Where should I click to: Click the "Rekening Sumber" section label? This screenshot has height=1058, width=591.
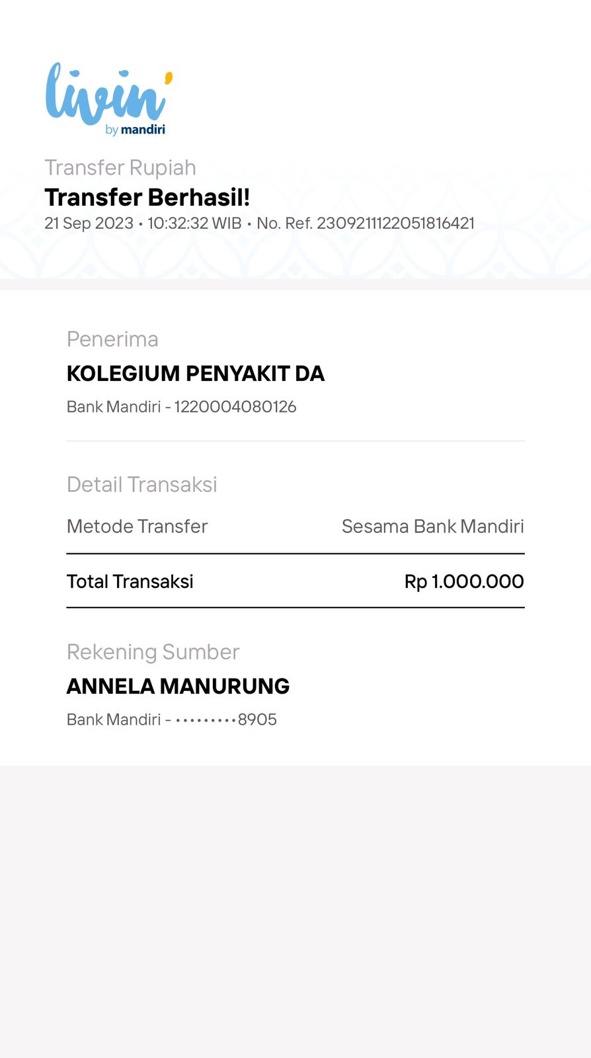153,652
